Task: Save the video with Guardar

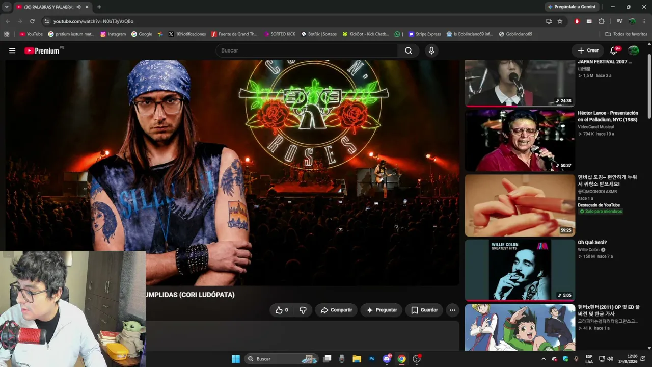Action: pyautogui.click(x=424, y=310)
